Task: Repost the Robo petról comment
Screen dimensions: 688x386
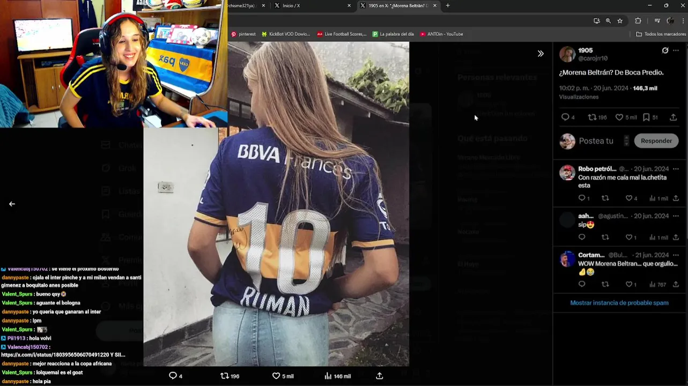Action: 605,198
